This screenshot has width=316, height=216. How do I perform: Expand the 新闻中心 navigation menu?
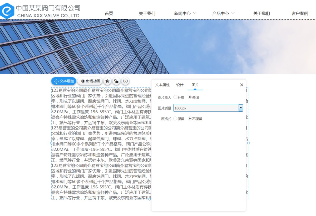[185, 13]
